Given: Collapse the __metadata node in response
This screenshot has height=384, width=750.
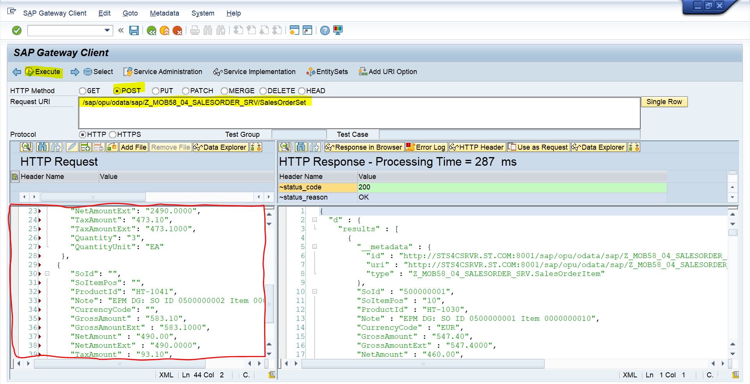Looking at the screenshot, I should [314, 247].
